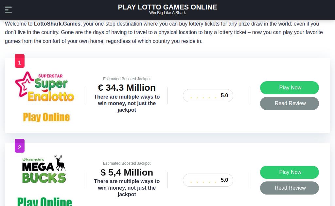The image size is (335, 206).
Task: Click the Megabucks 5.0 star rating
Action: [x=208, y=180]
